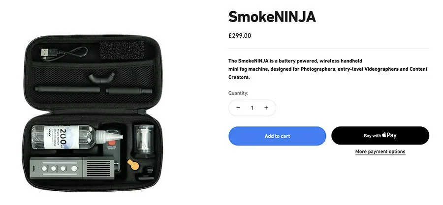Click the long black extension tube in the lid
The height and width of the screenshot is (205, 443).
(68, 90)
